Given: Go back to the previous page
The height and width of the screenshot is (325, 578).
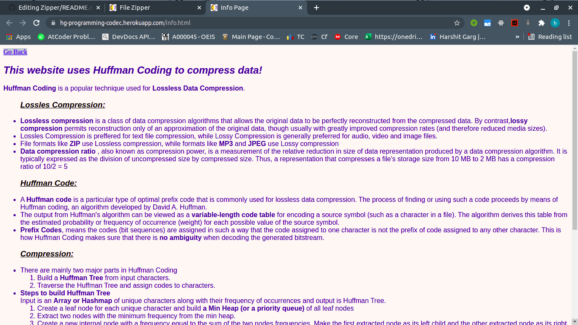Looking at the screenshot, I should [x=9, y=23].
